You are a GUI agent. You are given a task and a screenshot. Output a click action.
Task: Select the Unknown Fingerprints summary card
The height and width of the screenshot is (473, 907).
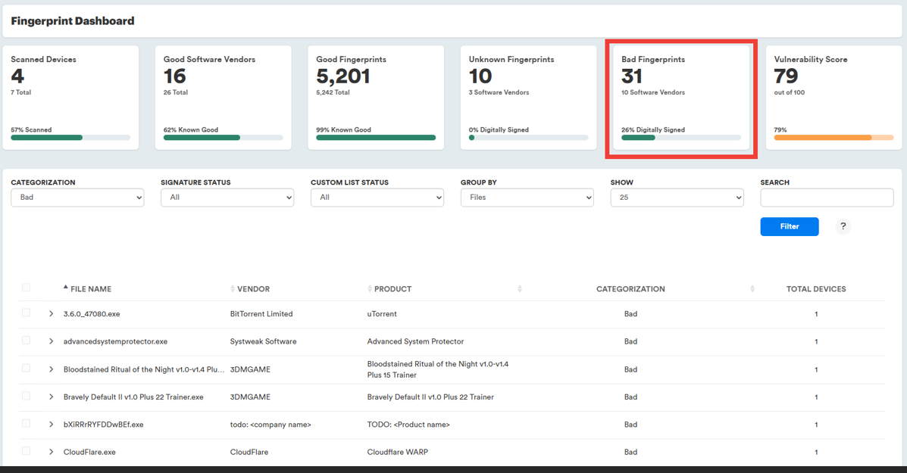(528, 97)
